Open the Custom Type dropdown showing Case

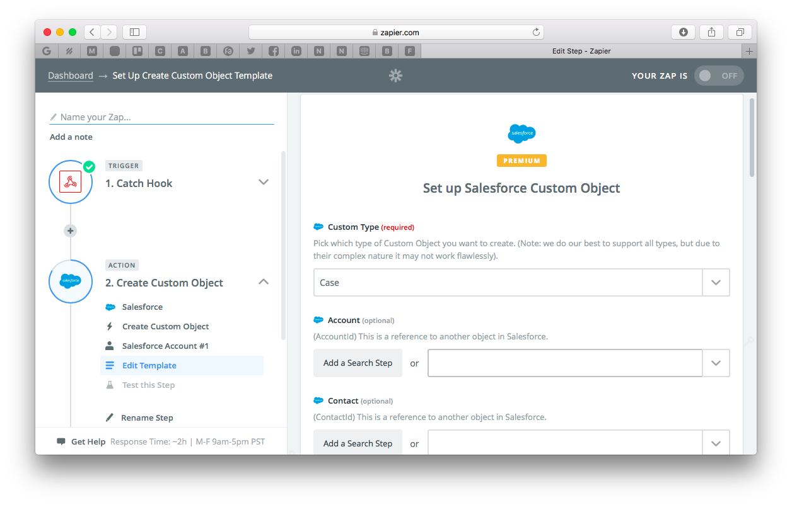tap(716, 282)
